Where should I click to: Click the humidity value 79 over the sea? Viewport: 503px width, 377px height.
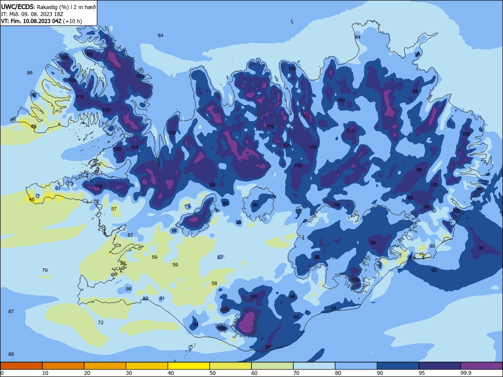point(45,270)
